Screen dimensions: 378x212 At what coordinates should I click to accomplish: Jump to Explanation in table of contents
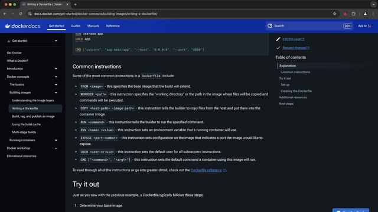tap(288, 65)
